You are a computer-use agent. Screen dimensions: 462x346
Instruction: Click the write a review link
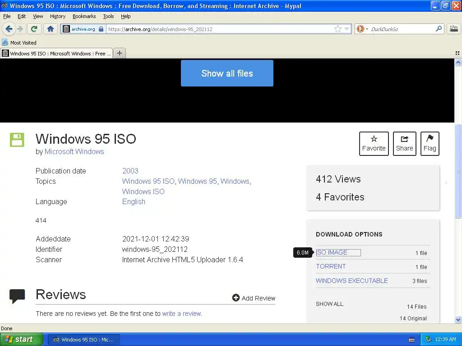click(181, 314)
